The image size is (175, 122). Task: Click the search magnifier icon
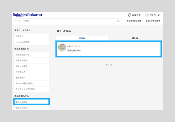coord(118,21)
